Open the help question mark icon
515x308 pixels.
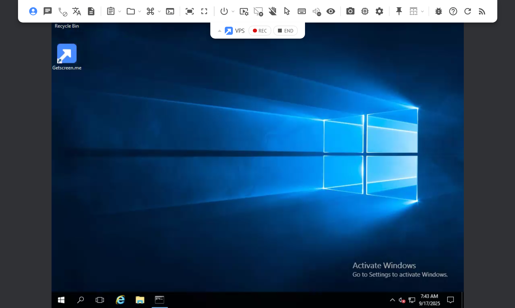[x=453, y=11]
